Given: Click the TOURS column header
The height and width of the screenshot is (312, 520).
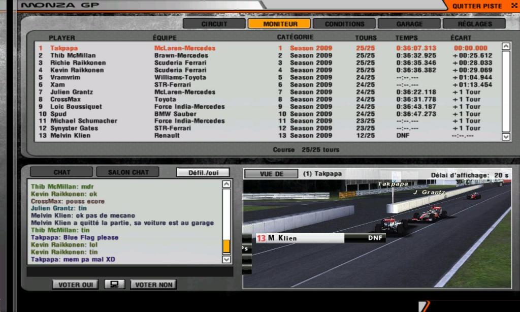Looking at the screenshot, I should 366,38.
